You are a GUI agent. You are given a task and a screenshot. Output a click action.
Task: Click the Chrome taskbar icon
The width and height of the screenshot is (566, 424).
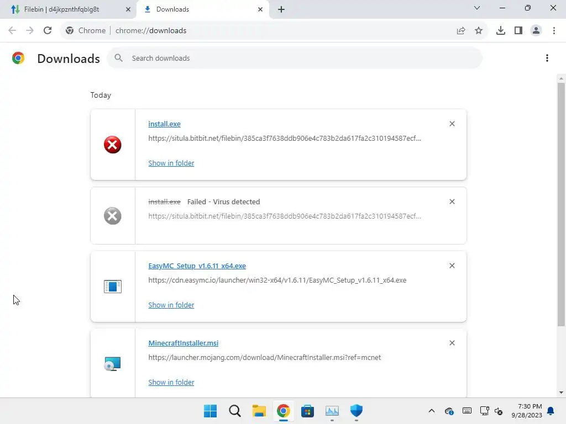pyautogui.click(x=284, y=411)
